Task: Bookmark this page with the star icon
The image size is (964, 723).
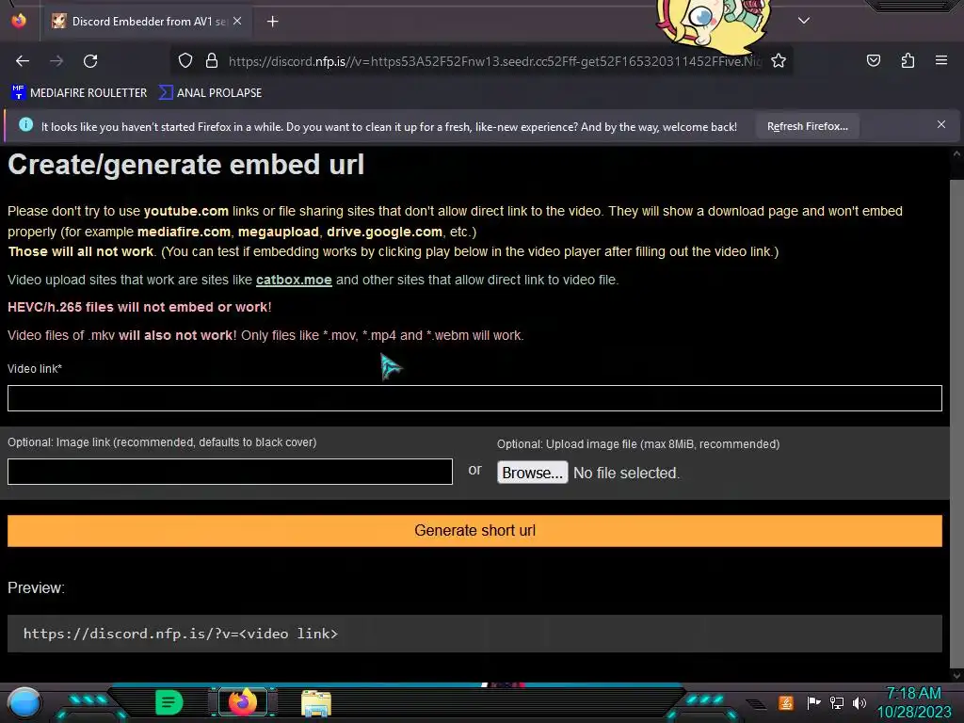Action: coord(779,61)
